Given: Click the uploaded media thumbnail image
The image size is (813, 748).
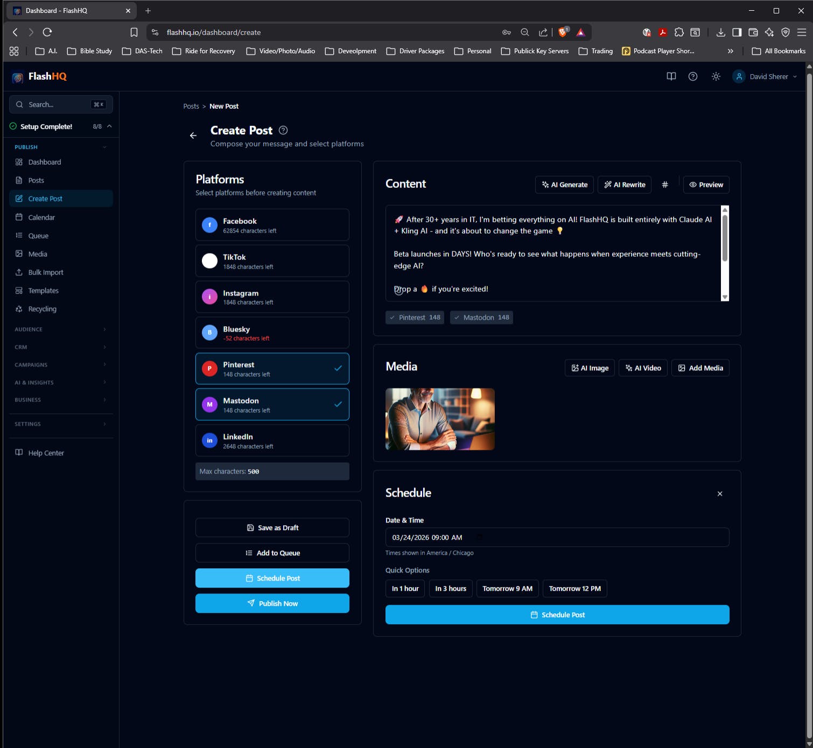Looking at the screenshot, I should point(440,419).
